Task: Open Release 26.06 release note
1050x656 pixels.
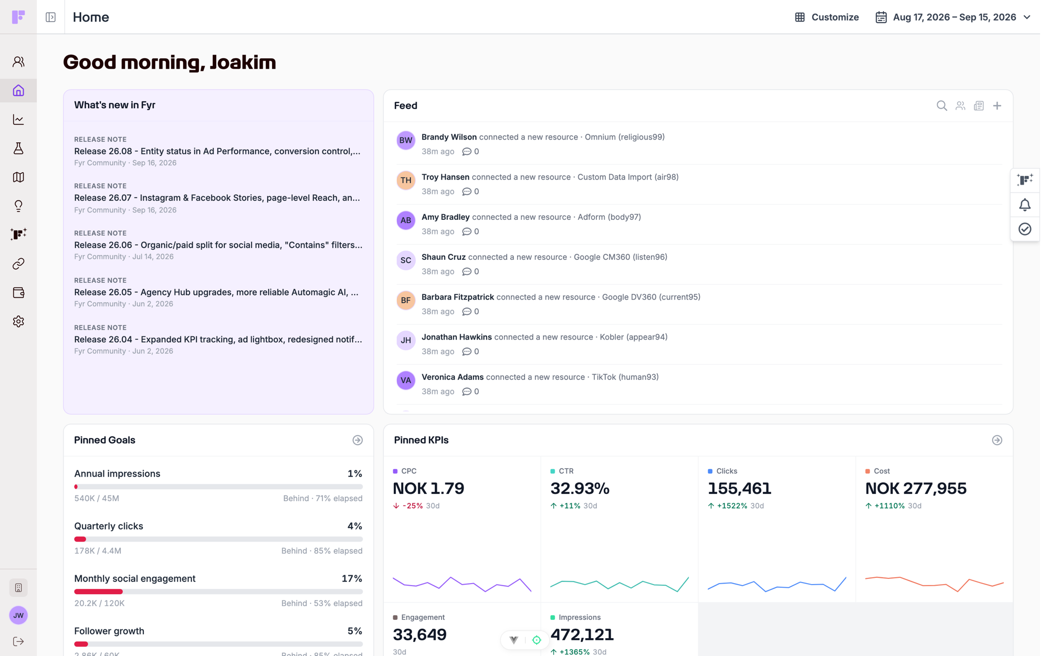Action: click(218, 245)
